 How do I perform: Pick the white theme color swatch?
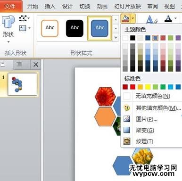[125, 38]
